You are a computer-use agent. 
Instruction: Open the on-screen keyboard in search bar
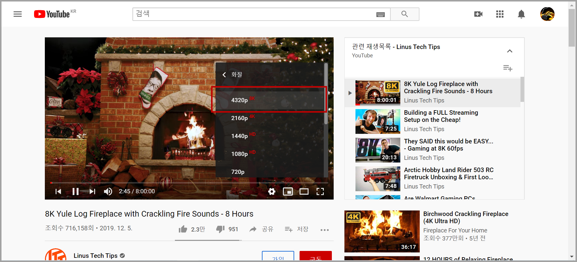[x=380, y=14]
